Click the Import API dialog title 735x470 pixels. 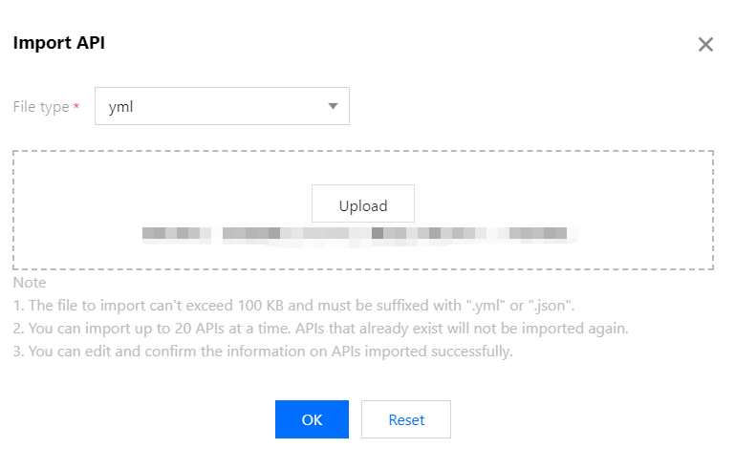[58, 43]
